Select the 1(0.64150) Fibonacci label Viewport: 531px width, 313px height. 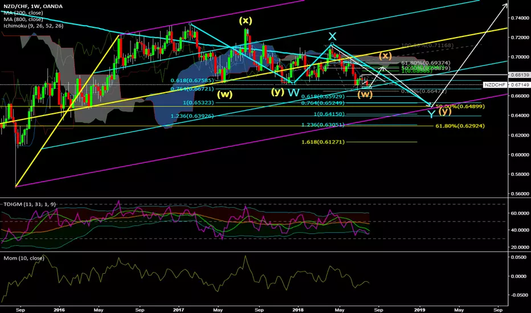coord(329,114)
